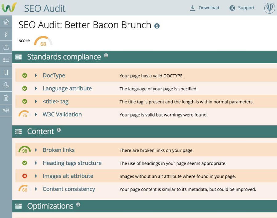Click the user edit sidebar icon
This screenshot has height=218, width=277.
point(6,85)
